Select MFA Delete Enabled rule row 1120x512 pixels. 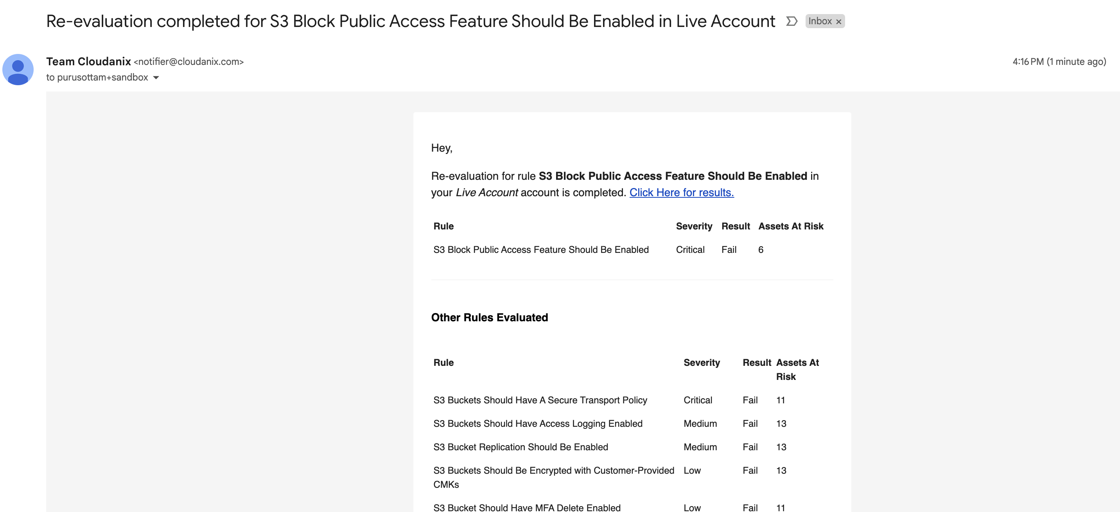526,507
